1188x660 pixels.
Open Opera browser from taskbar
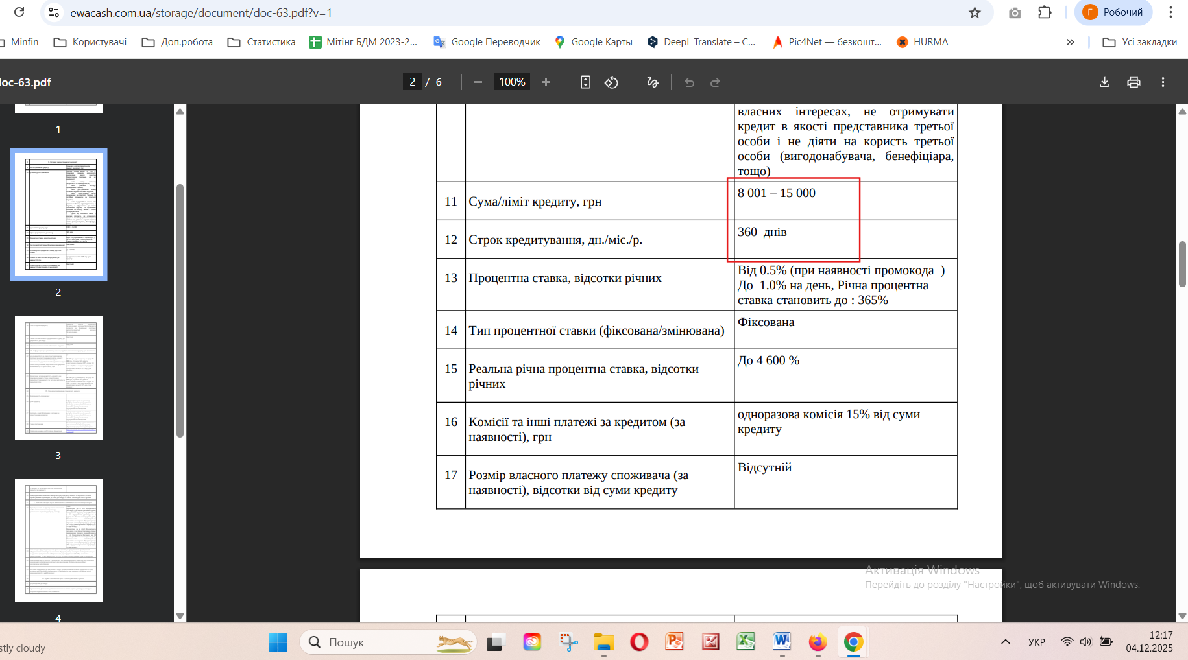[x=639, y=642]
